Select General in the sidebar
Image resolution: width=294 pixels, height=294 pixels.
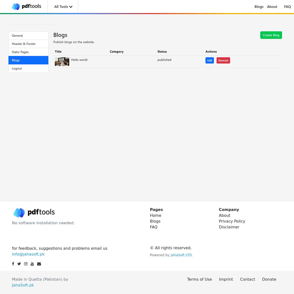(28, 36)
